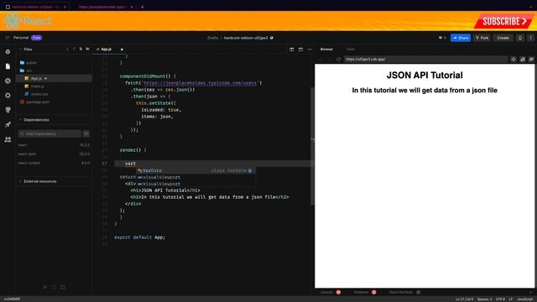Click the hamburger menu beside Personal
This screenshot has height=302, width=537.
tap(8, 38)
